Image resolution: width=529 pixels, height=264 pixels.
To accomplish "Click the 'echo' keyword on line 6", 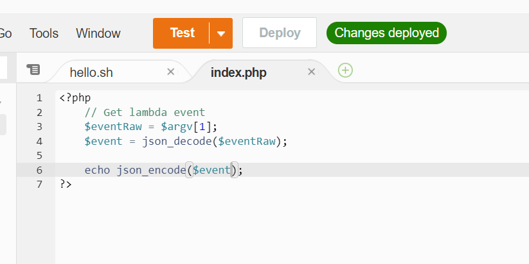I will coord(97,170).
